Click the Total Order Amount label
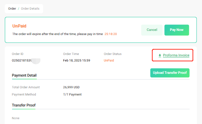This screenshot has width=202, height=124. coord(26,87)
